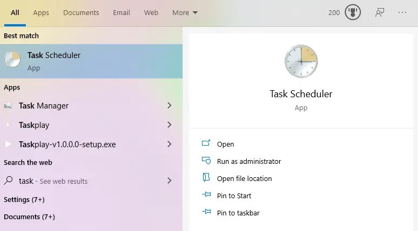
Task: Click the Taskplay app icon
Action: point(8,125)
